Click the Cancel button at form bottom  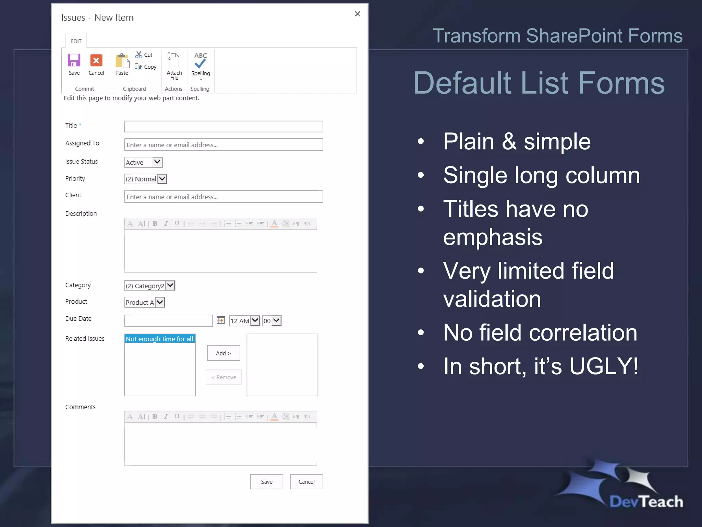pyautogui.click(x=306, y=482)
